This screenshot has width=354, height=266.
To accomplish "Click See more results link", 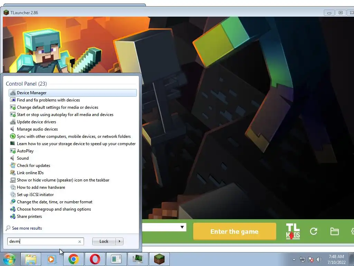I will click(x=27, y=228).
